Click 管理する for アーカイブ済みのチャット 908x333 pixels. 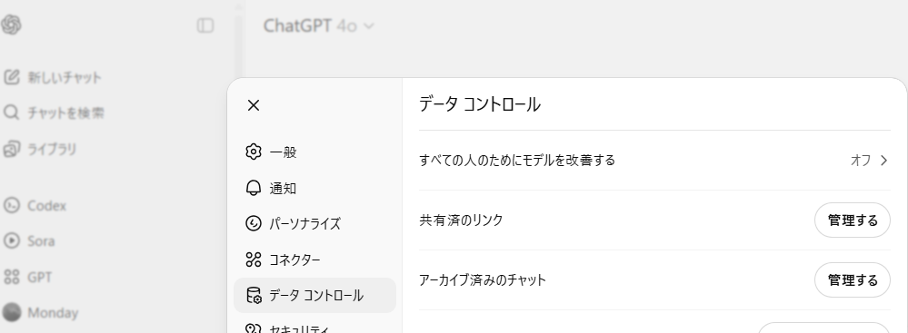point(852,280)
